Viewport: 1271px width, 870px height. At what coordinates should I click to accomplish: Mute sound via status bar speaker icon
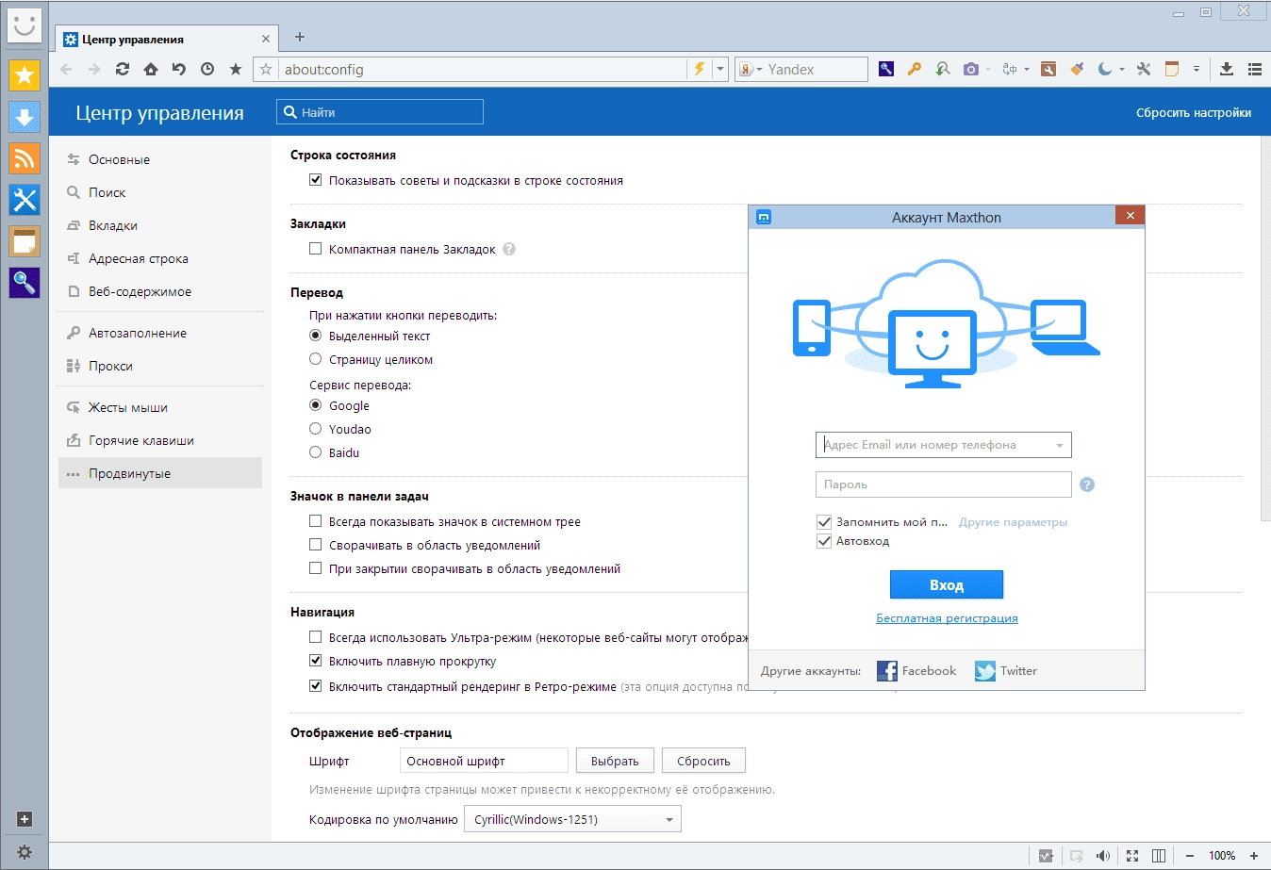tap(1103, 856)
